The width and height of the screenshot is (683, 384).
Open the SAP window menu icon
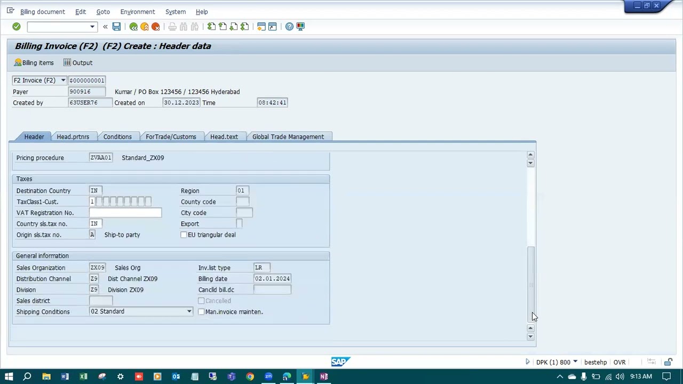click(10, 11)
